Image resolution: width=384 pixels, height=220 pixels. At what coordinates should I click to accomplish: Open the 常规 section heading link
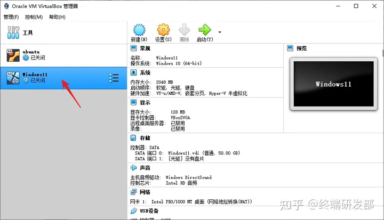145,48
